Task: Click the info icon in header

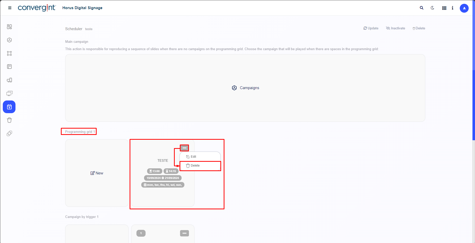Action: (452, 8)
